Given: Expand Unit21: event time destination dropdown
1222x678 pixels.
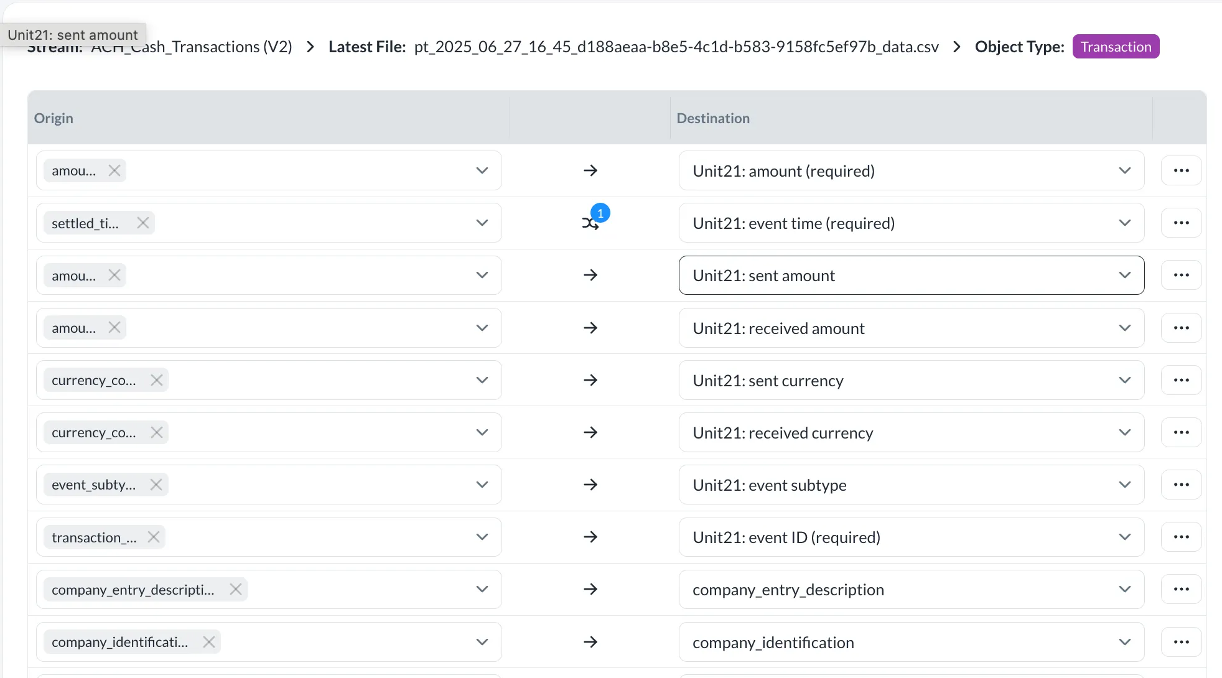Looking at the screenshot, I should [1124, 223].
